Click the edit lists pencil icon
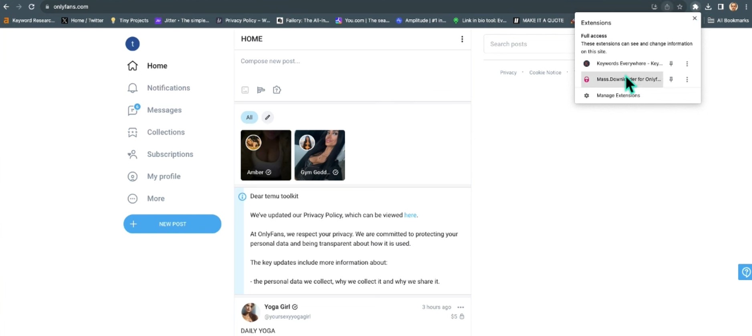Image resolution: width=752 pixels, height=336 pixels. click(x=267, y=117)
